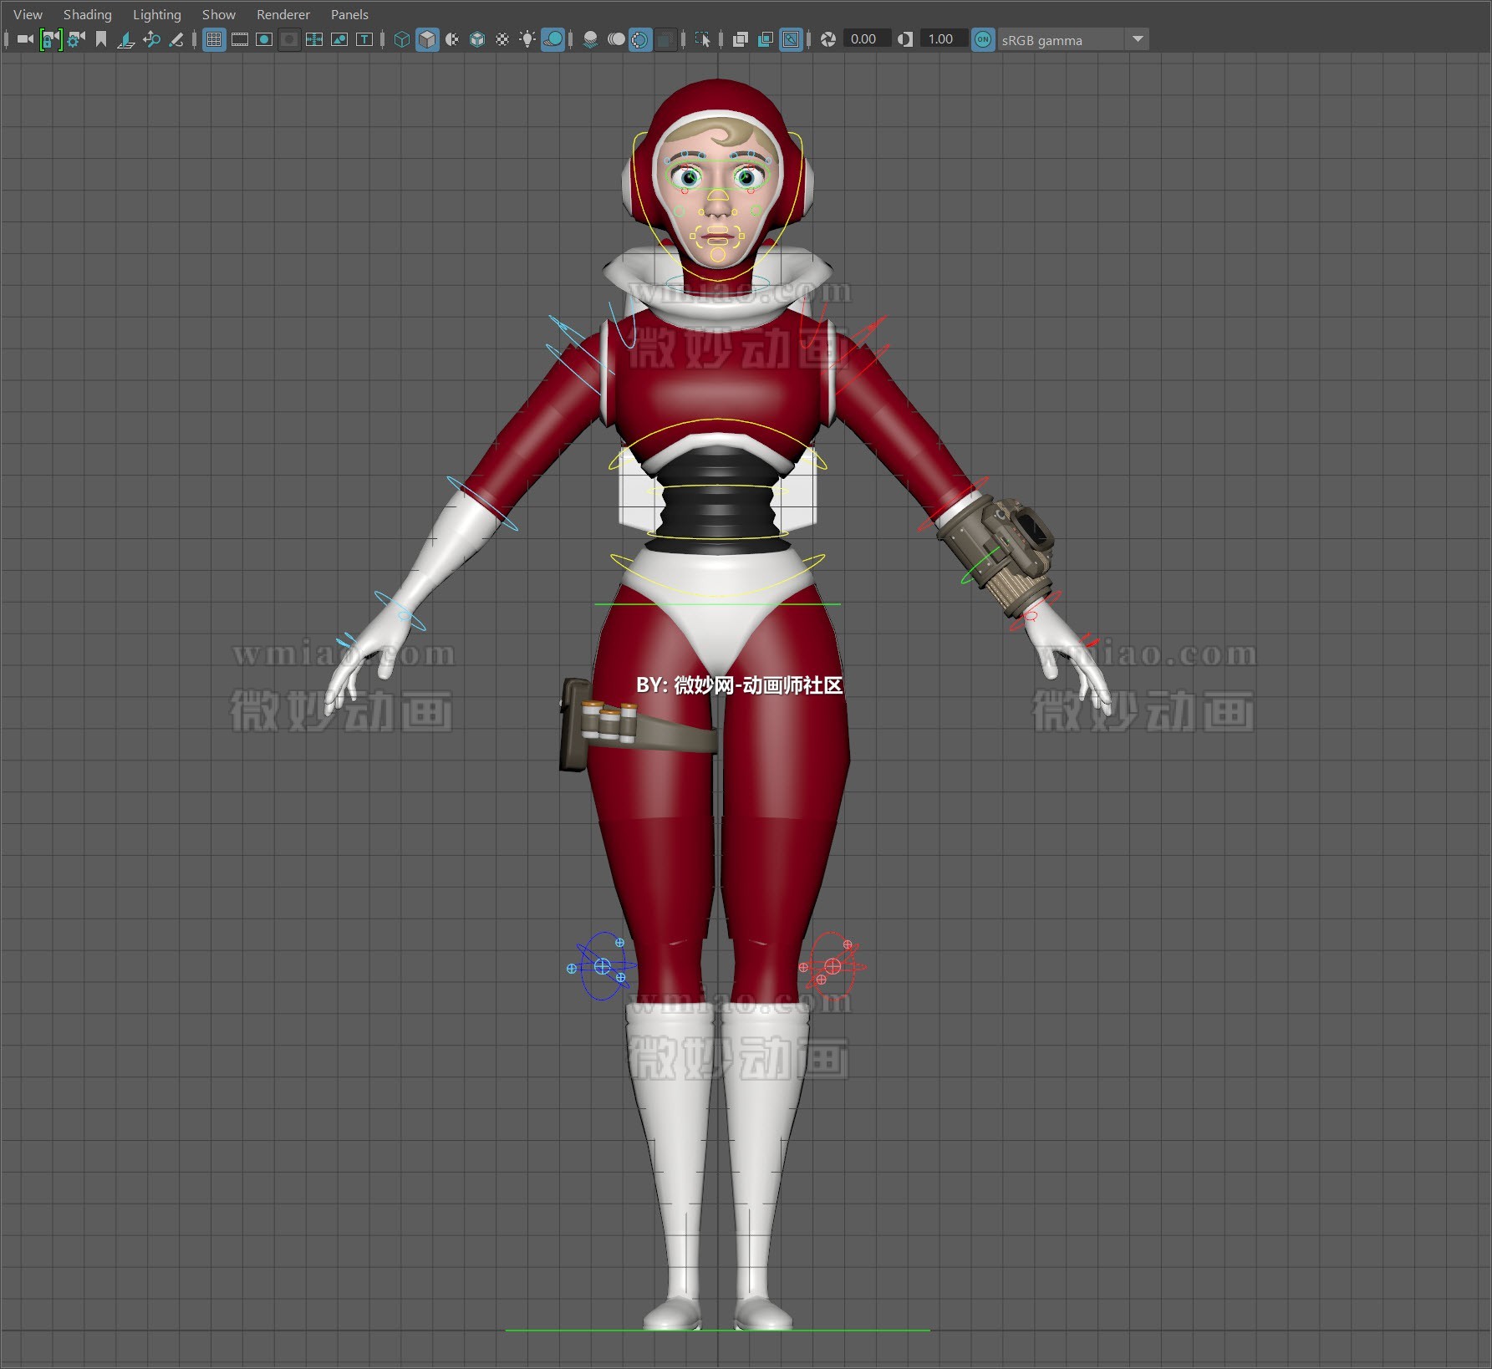Image resolution: width=1492 pixels, height=1369 pixels.
Task: Toggle the lock camera icon
Action: click(50, 39)
